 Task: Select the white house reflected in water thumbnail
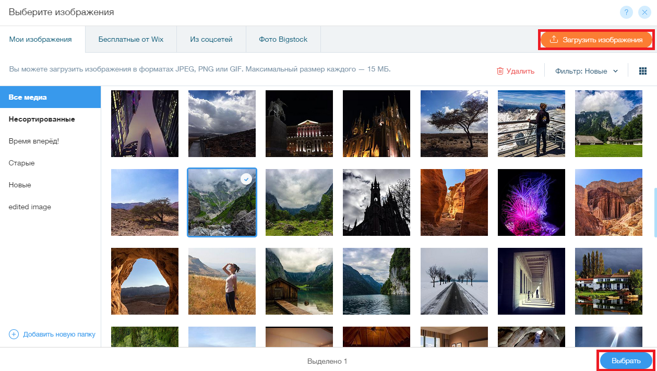pos(608,281)
